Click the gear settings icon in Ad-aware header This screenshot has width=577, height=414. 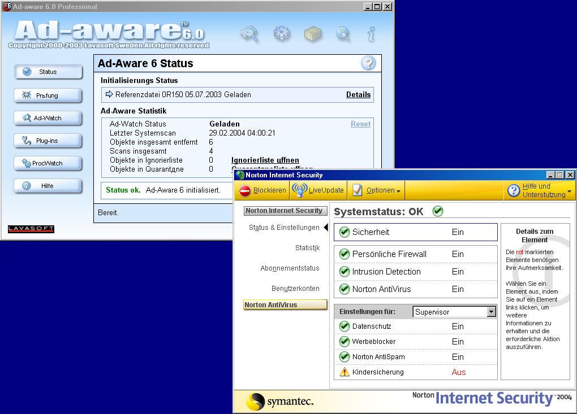281,34
